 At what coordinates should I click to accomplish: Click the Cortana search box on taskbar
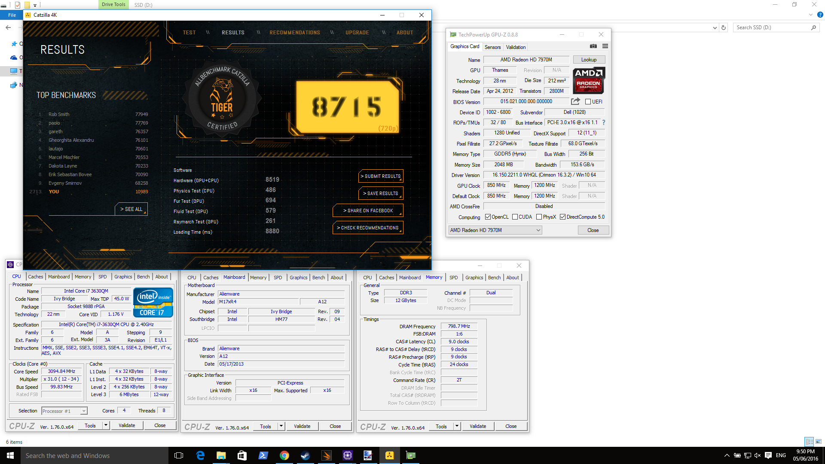pos(95,455)
